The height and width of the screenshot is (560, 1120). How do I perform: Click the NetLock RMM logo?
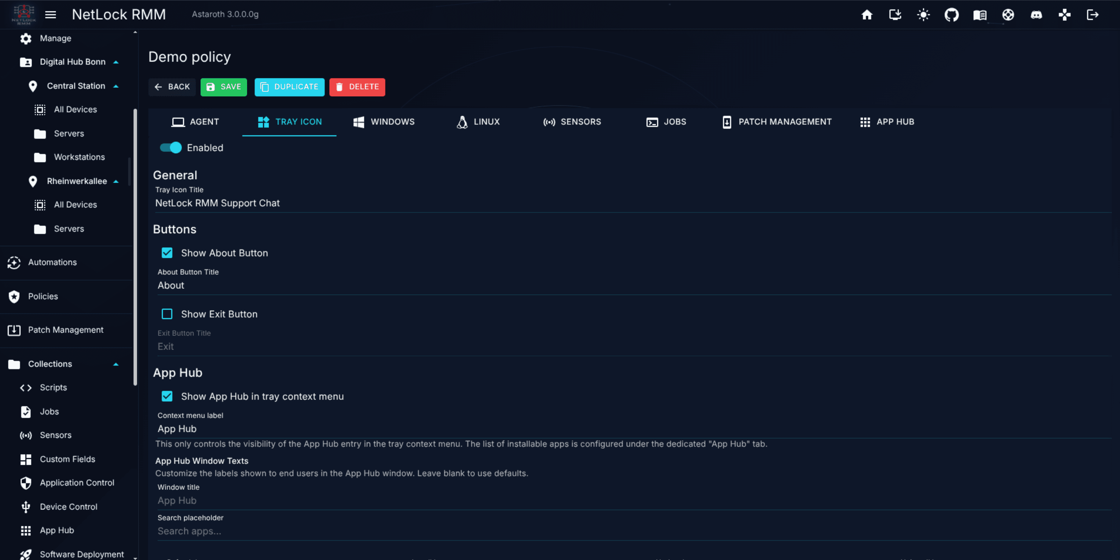[24, 14]
